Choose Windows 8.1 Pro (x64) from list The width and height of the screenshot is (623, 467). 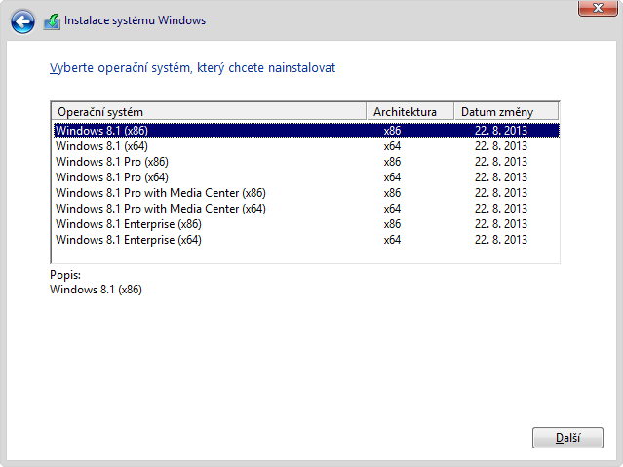(x=111, y=176)
